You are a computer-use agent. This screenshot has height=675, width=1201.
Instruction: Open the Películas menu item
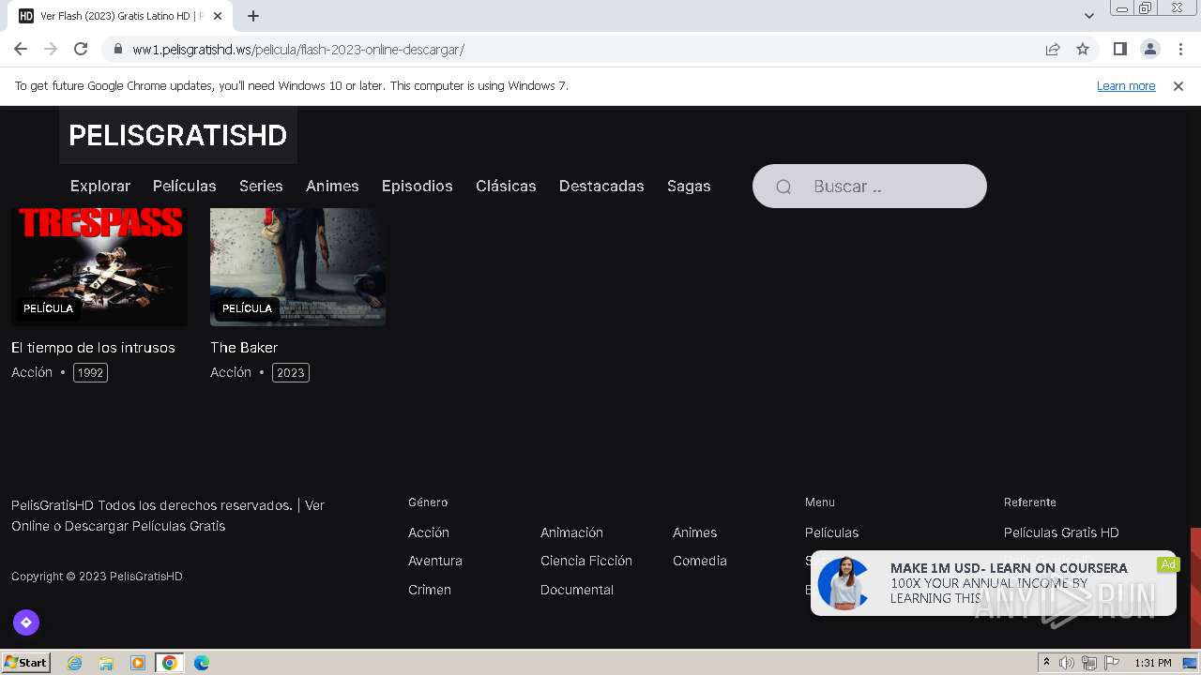coord(185,186)
